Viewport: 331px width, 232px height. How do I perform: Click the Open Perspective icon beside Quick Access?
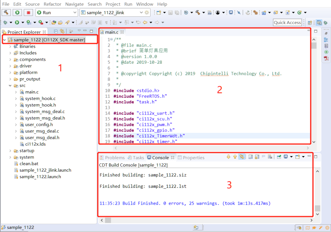click(310, 23)
